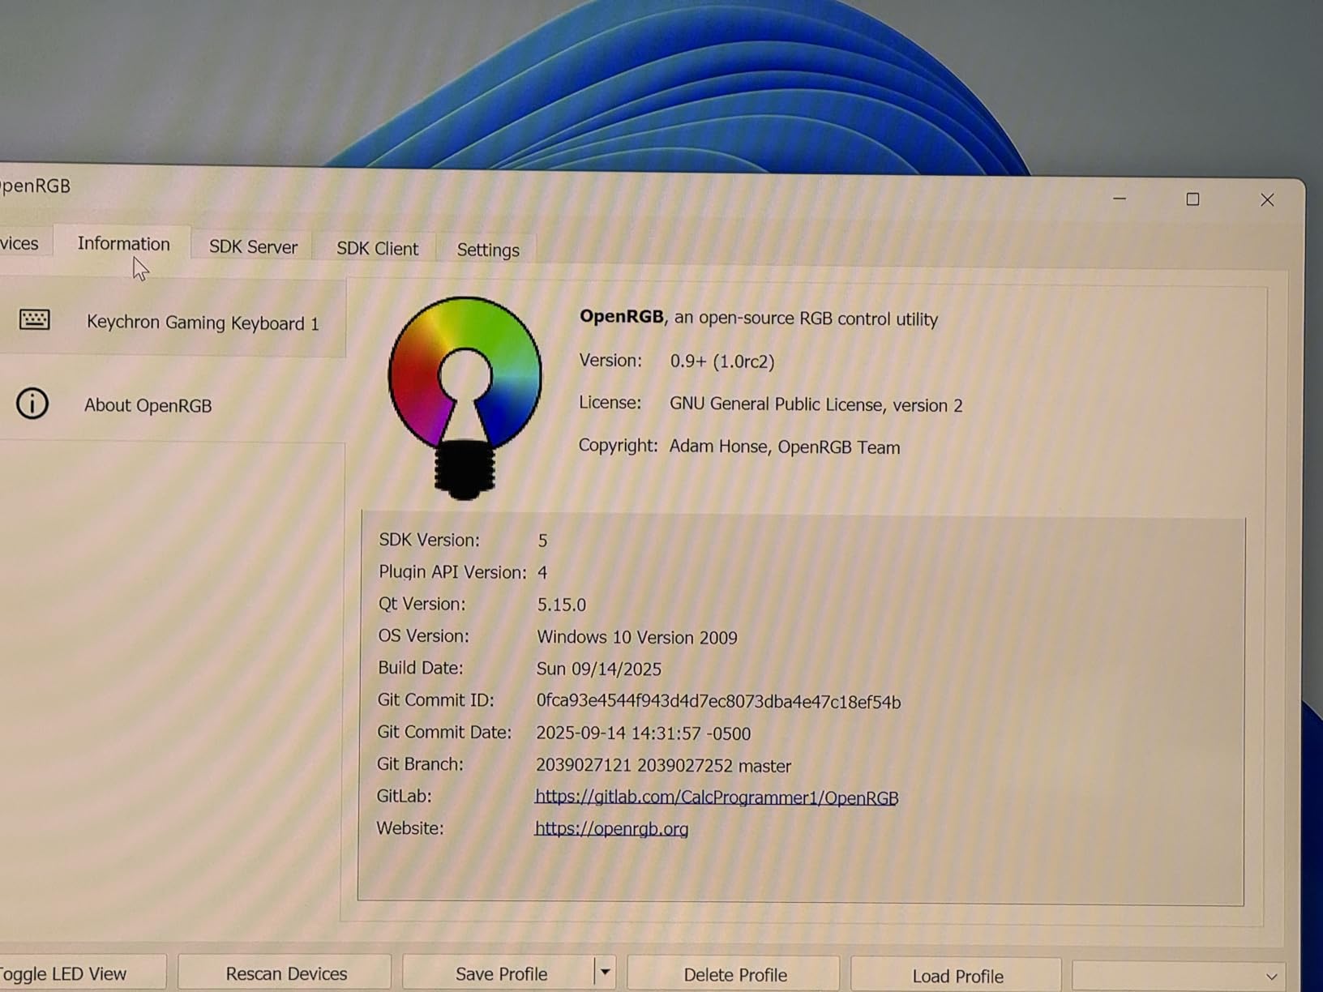Click the Qt Version value 5.15.0
Viewport: 1323px width, 992px height.
pyautogui.click(x=561, y=605)
